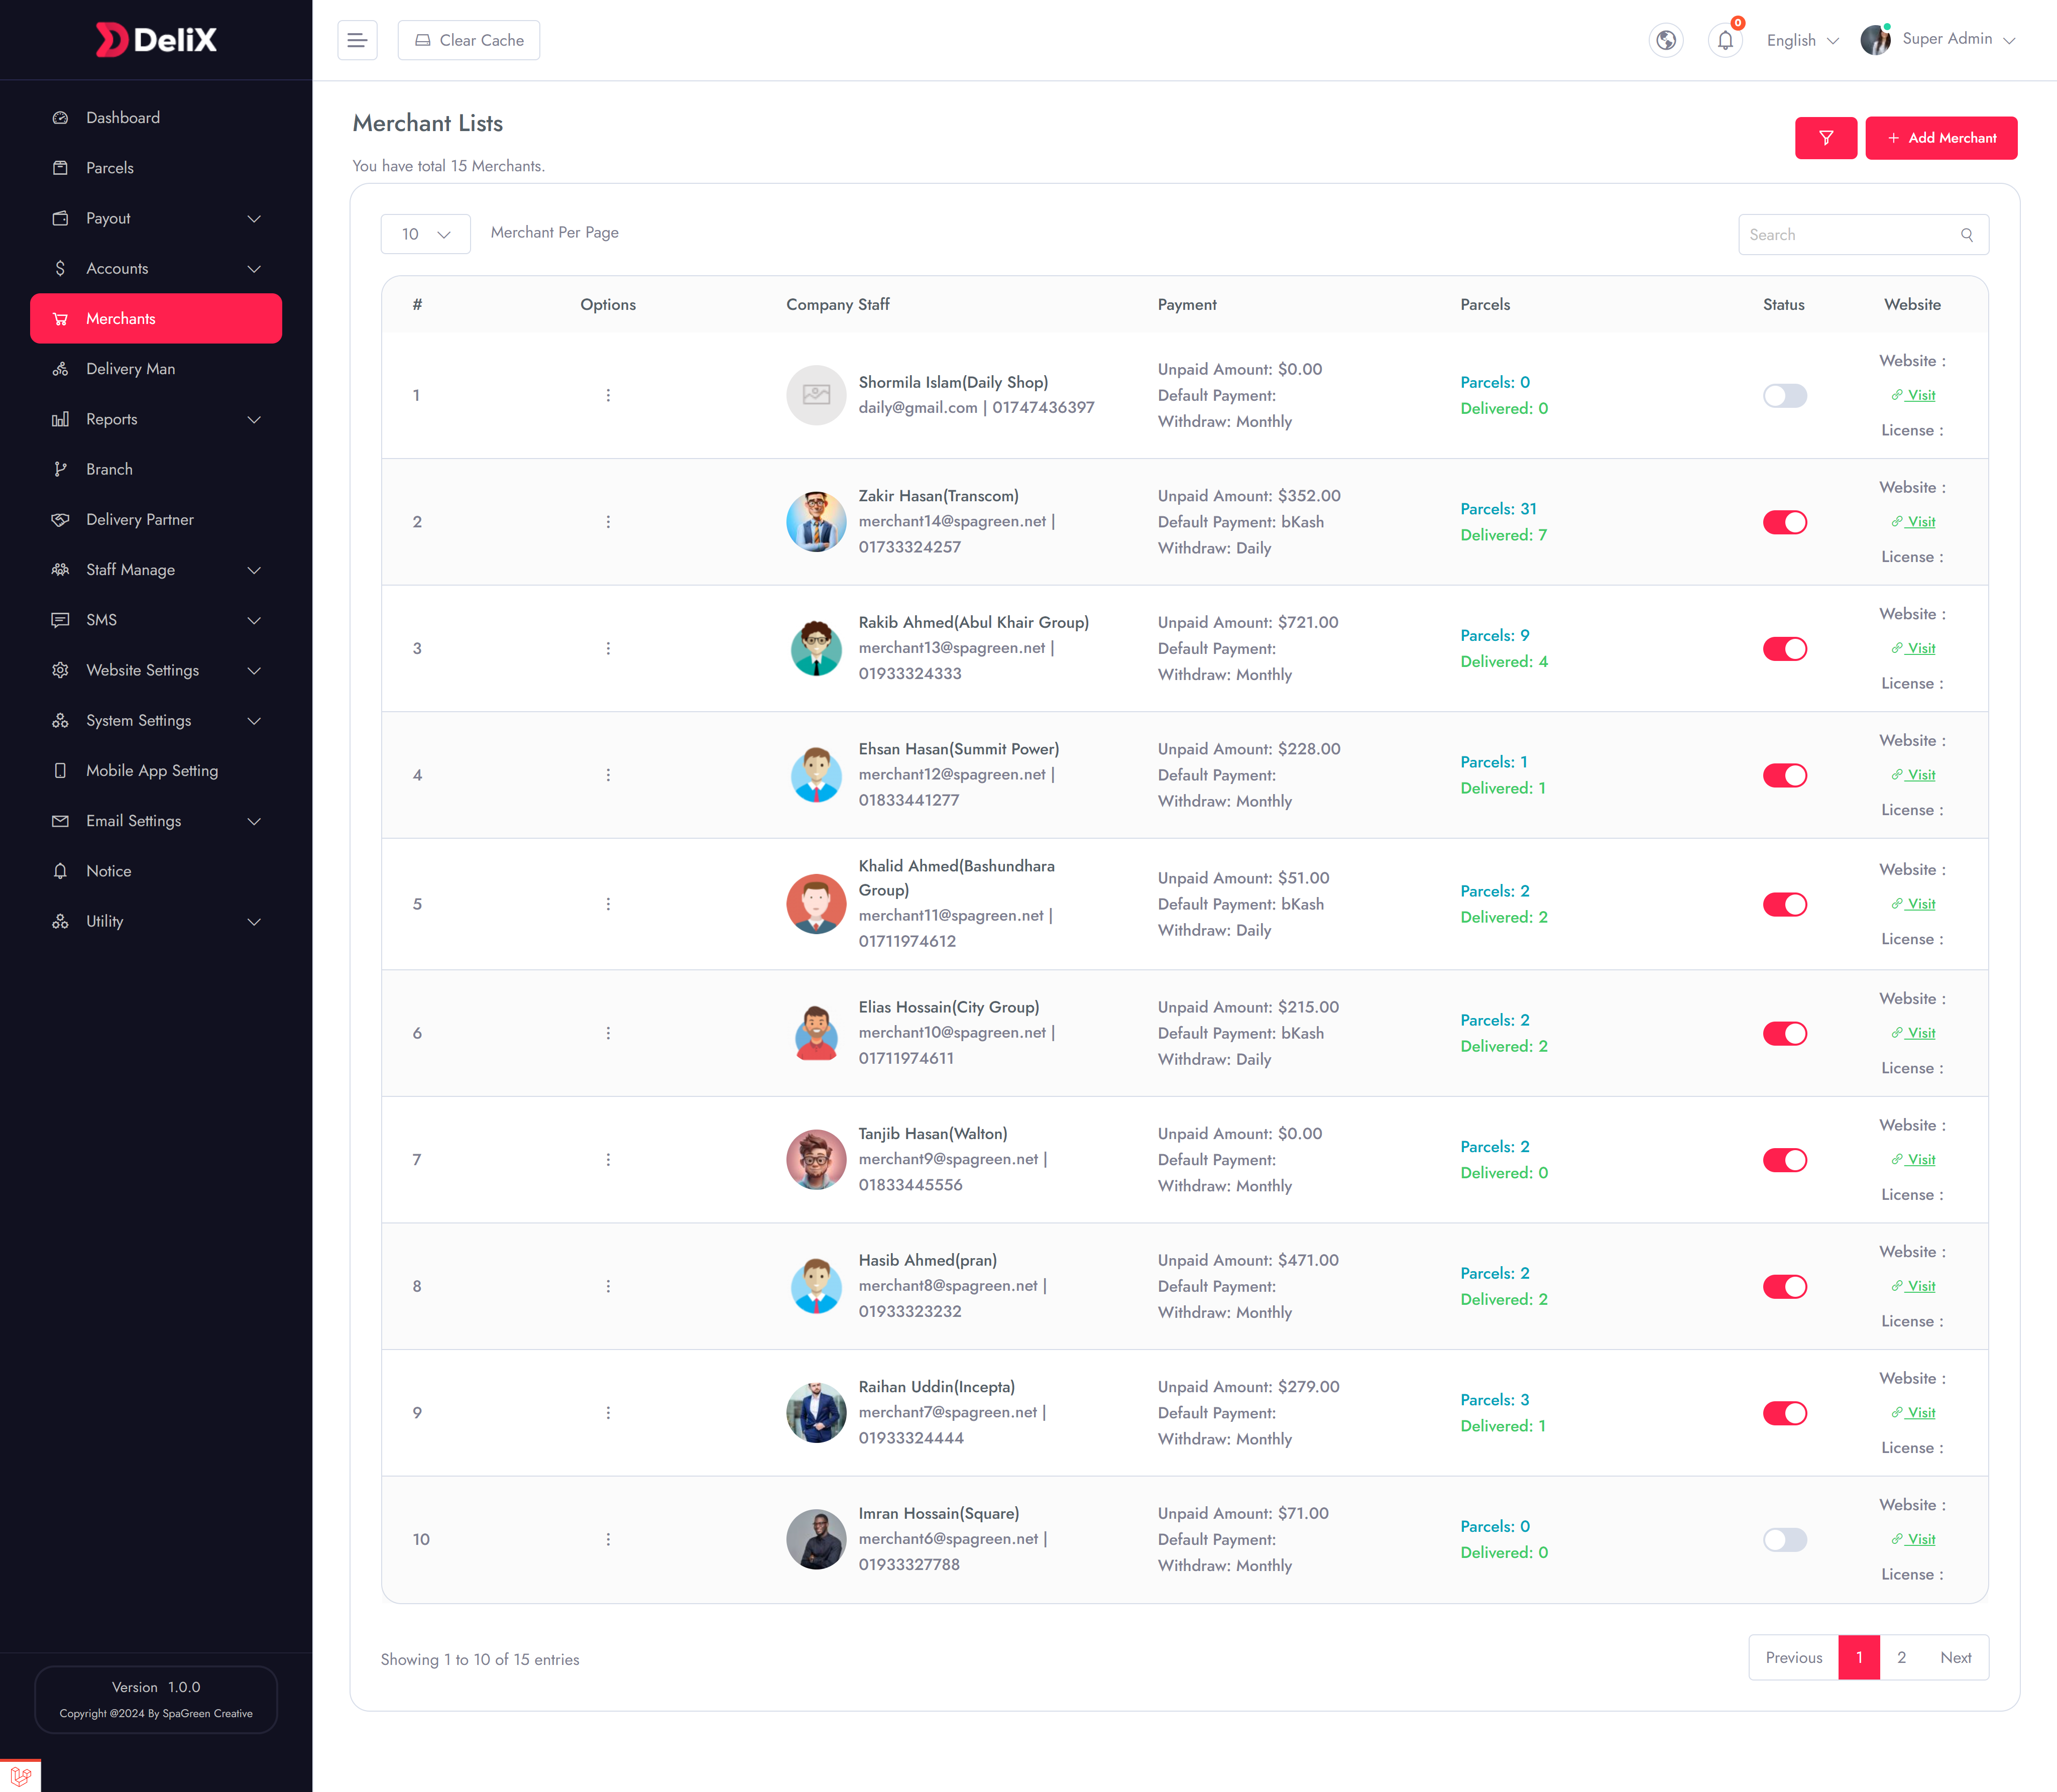Select Merchants in the sidebar menu

tap(119, 318)
